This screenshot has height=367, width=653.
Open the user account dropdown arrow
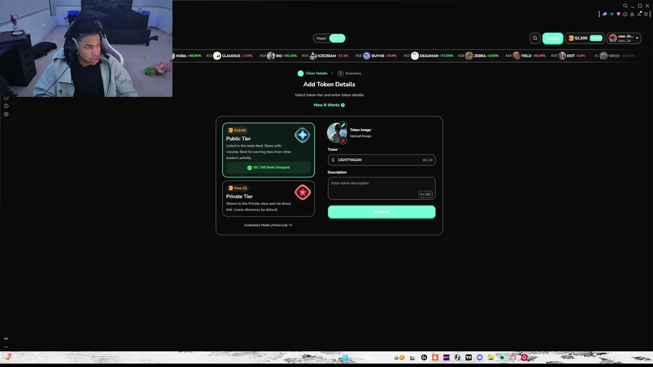tap(637, 38)
